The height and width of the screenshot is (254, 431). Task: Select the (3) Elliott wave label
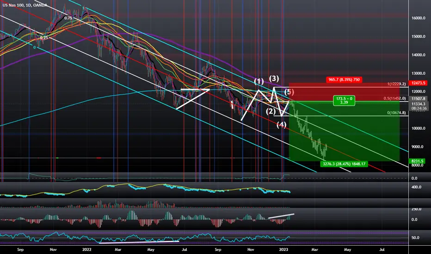click(x=274, y=78)
